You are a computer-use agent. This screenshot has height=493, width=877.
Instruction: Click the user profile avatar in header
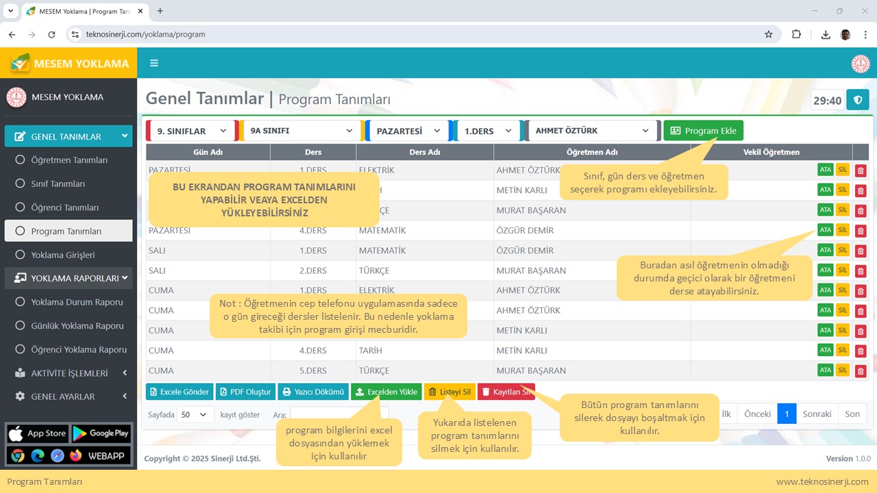860,64
